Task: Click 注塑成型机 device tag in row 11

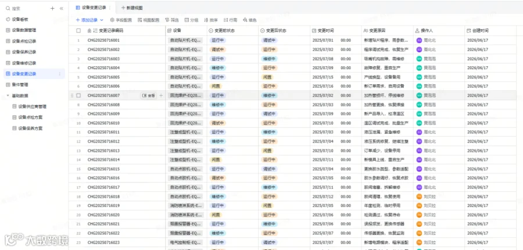Action: pyautogui.click(x=185, y=132)
